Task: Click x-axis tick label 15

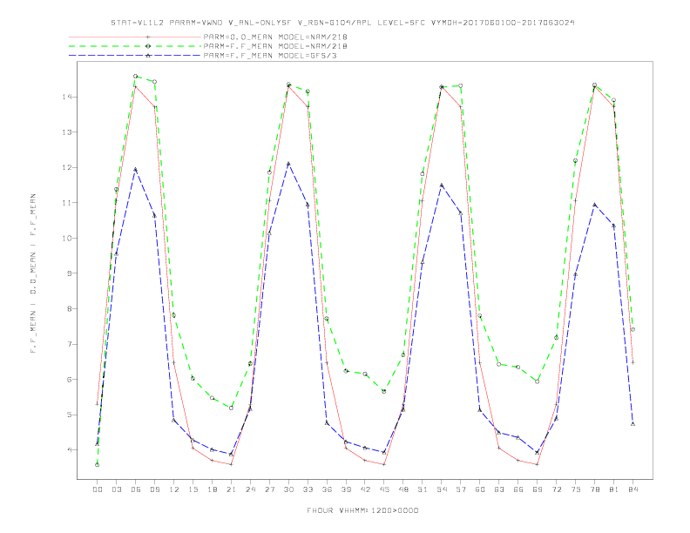Action: [x=193, y=489]
